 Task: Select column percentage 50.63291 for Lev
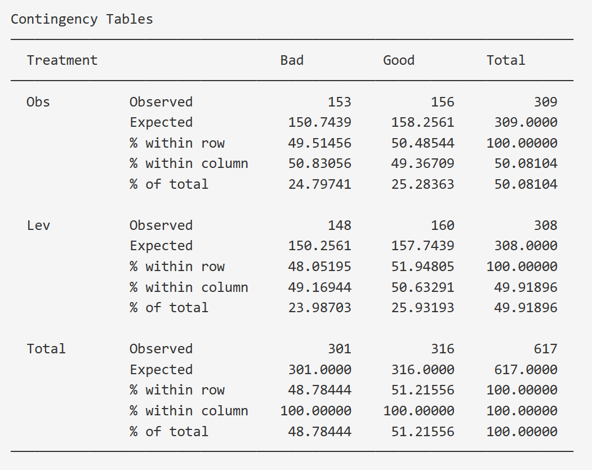422,287
